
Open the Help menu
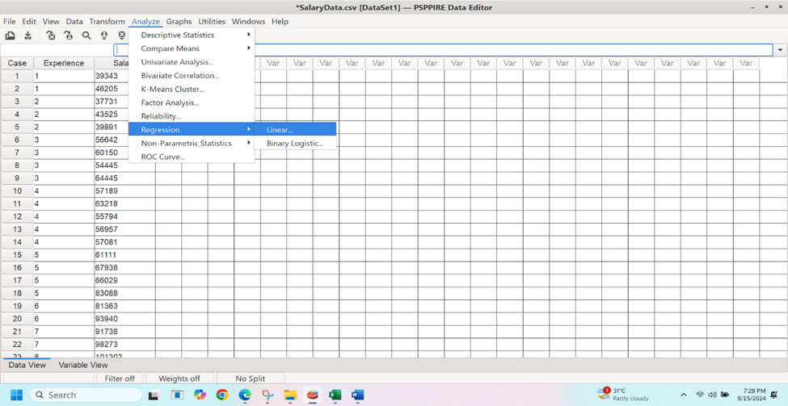tap(280, 22)
